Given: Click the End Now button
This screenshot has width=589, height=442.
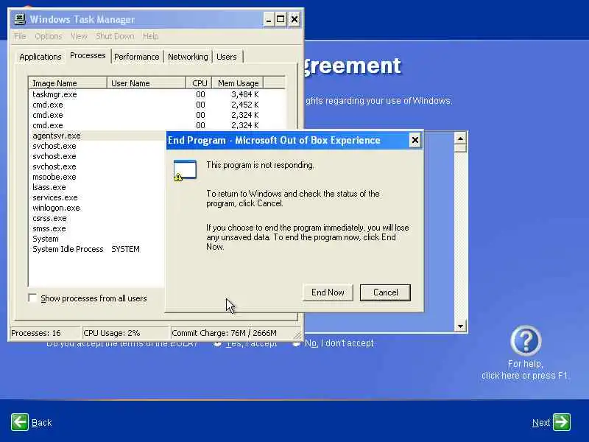Looking at the screenshot, I should click(328, 292).
